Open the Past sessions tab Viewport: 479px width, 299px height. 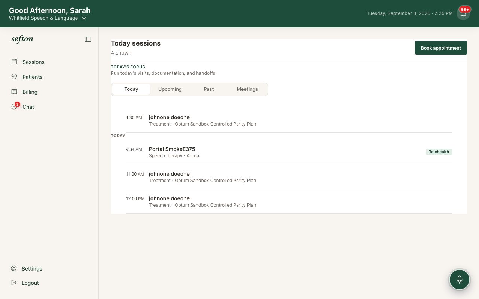click(x=209, y=89)
